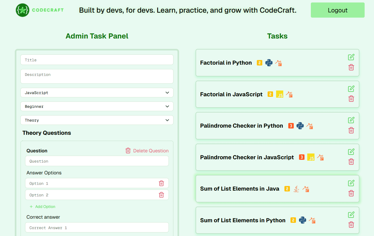Select the Correct Answer 1 field
Image resolution: width=374 pixels, height=236 pixels.
(x=97, y=227)
